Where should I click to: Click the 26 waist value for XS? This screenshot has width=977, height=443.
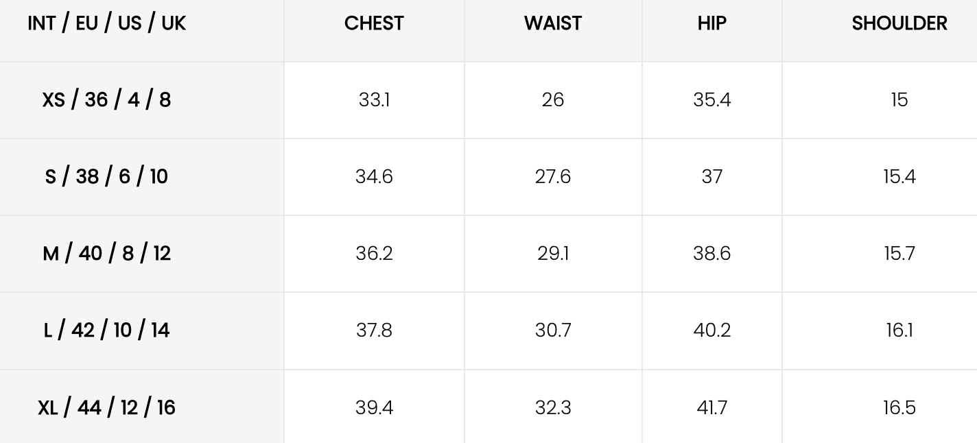[553, 100]
